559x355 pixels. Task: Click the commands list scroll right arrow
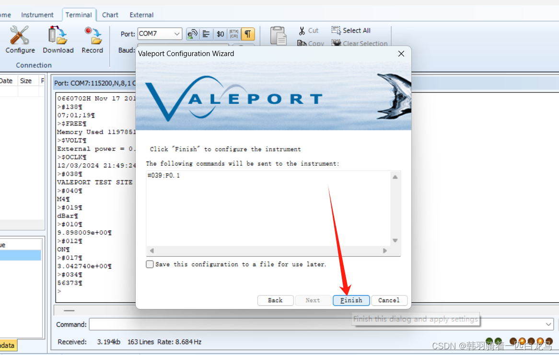click(384, 251)
